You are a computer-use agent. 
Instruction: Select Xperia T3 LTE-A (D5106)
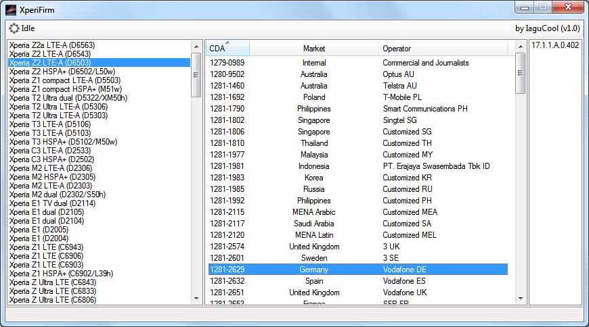point(100,124)
